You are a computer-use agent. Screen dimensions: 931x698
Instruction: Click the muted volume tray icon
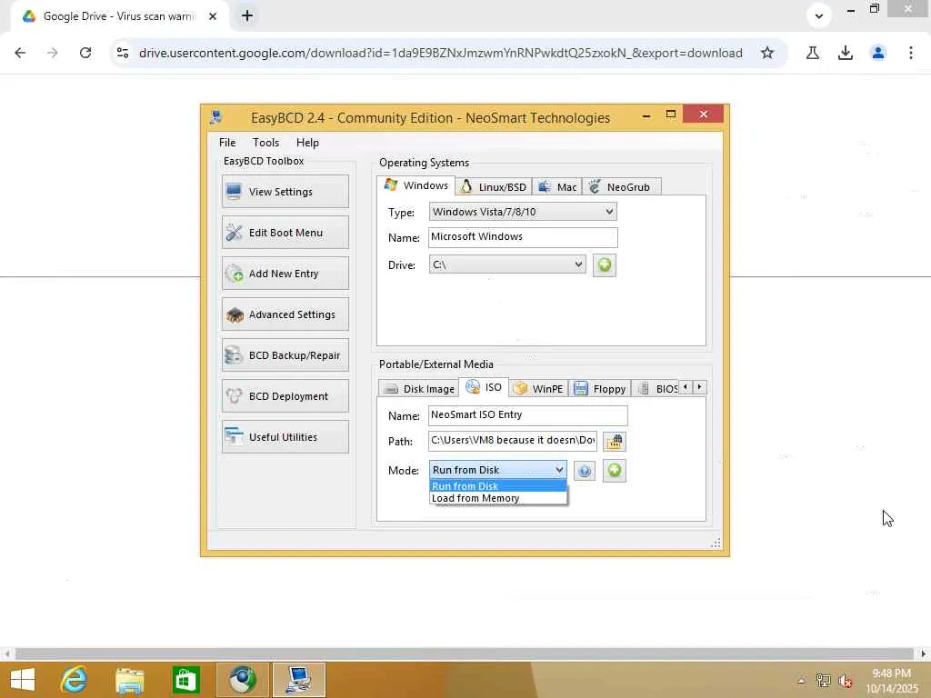coord(845,681)
